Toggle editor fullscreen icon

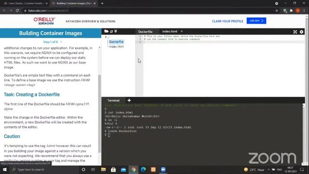(295, 32)
